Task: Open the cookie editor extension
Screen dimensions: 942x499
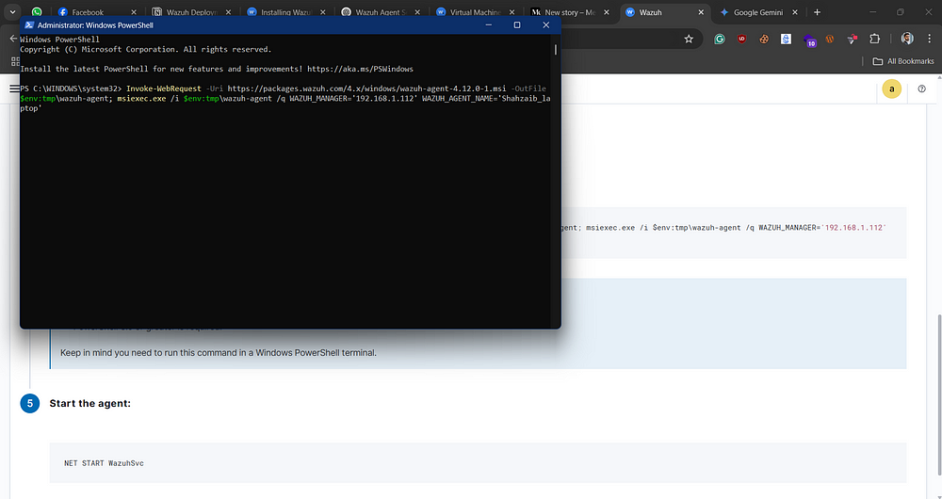Action: 764,39
